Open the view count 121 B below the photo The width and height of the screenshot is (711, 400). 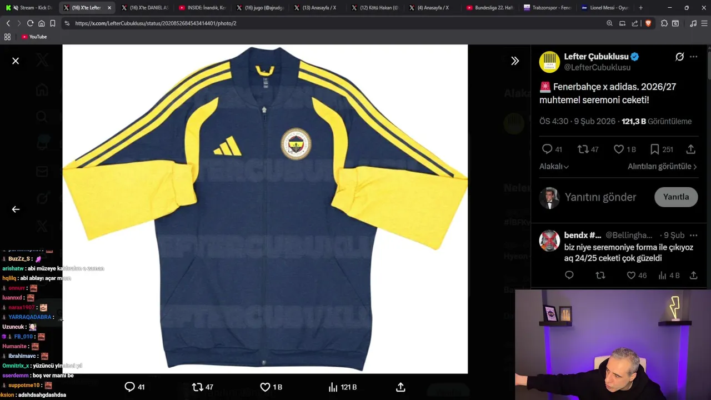(x=342, y=387)
